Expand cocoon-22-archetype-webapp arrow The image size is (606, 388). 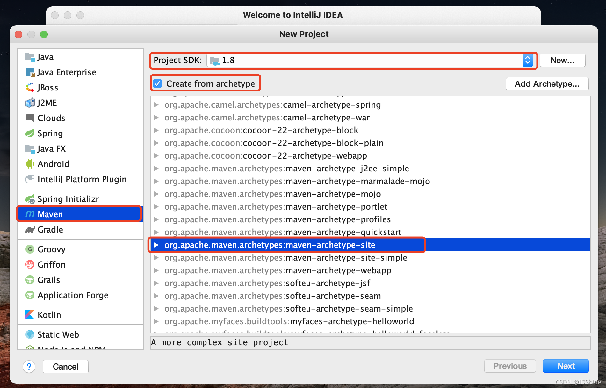click(156, 155)
